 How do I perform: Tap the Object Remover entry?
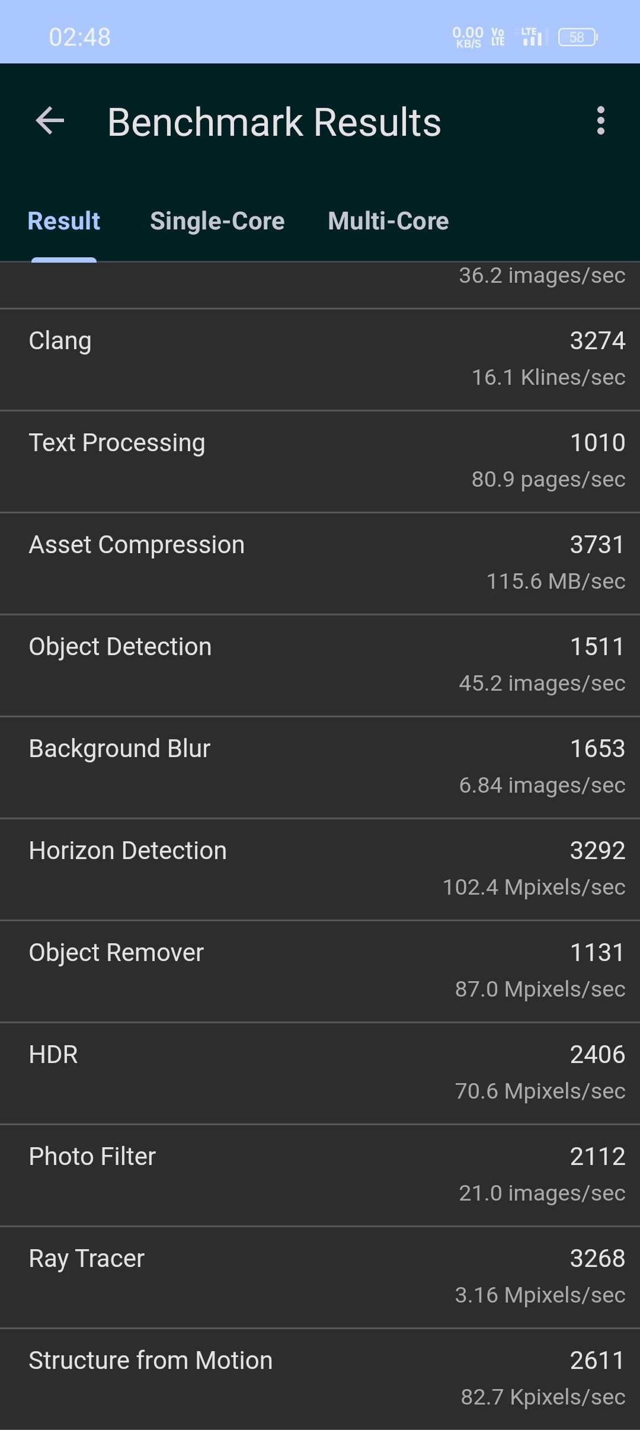[x=320, y=971]
